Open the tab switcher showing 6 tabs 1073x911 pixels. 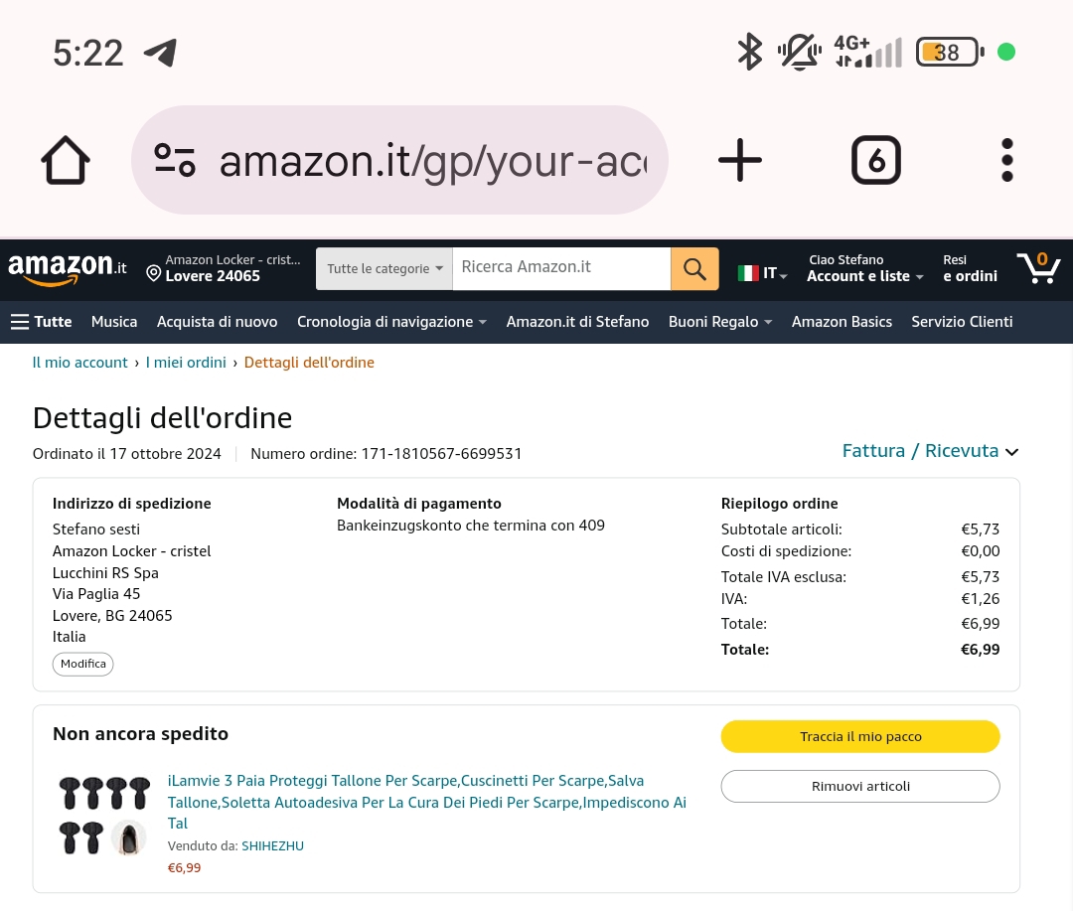point(875,160)
